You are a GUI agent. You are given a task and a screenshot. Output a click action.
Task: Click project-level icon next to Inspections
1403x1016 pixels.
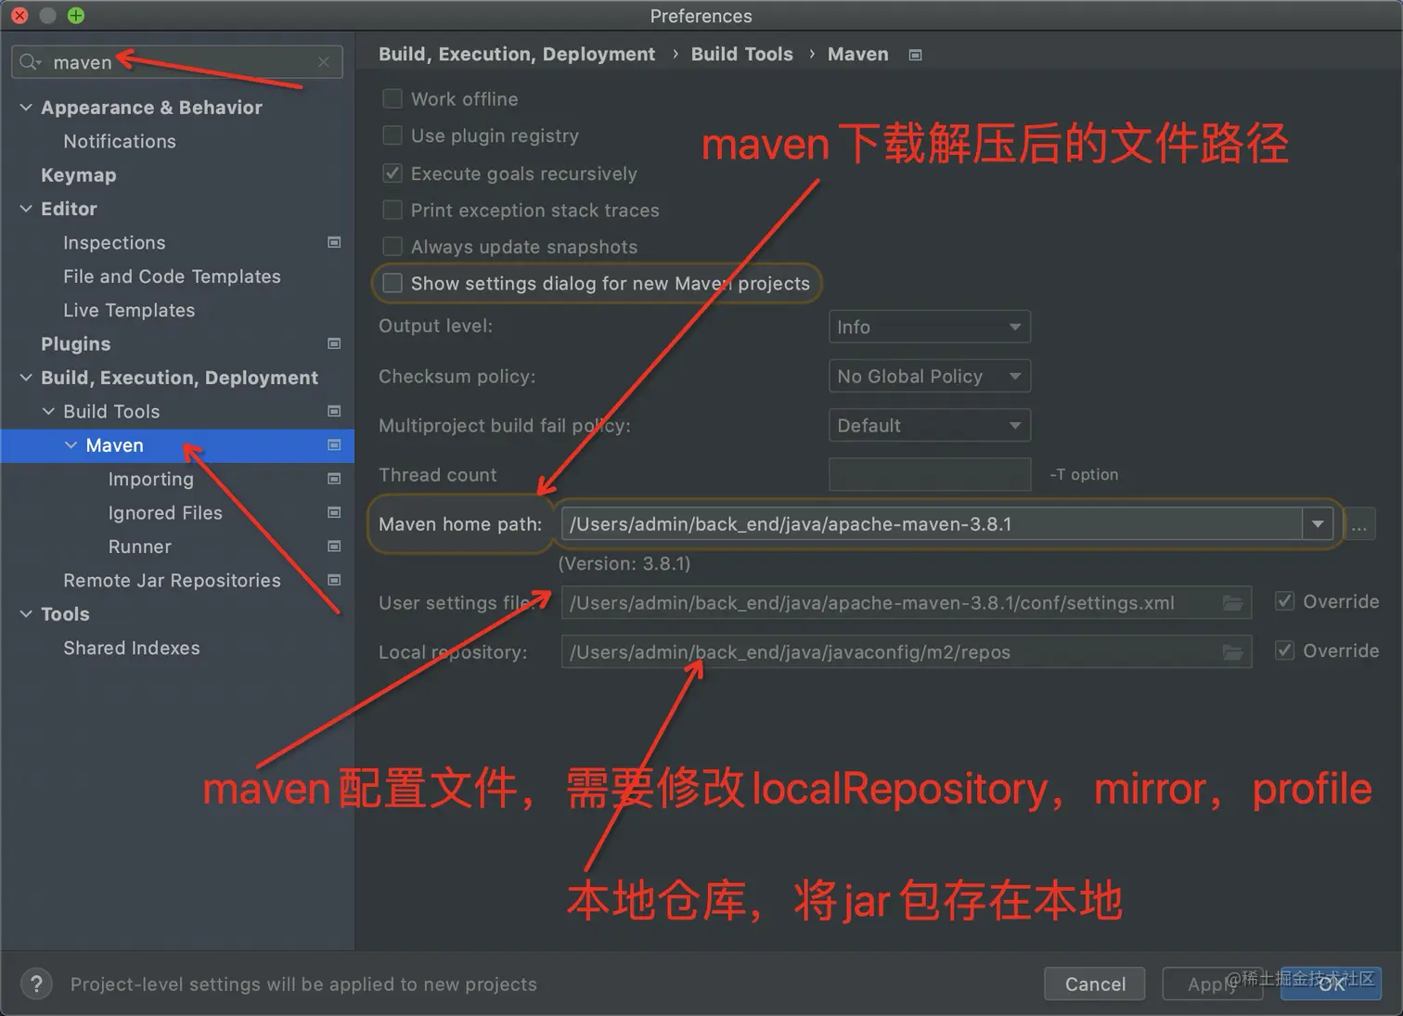tap(334, 242)
